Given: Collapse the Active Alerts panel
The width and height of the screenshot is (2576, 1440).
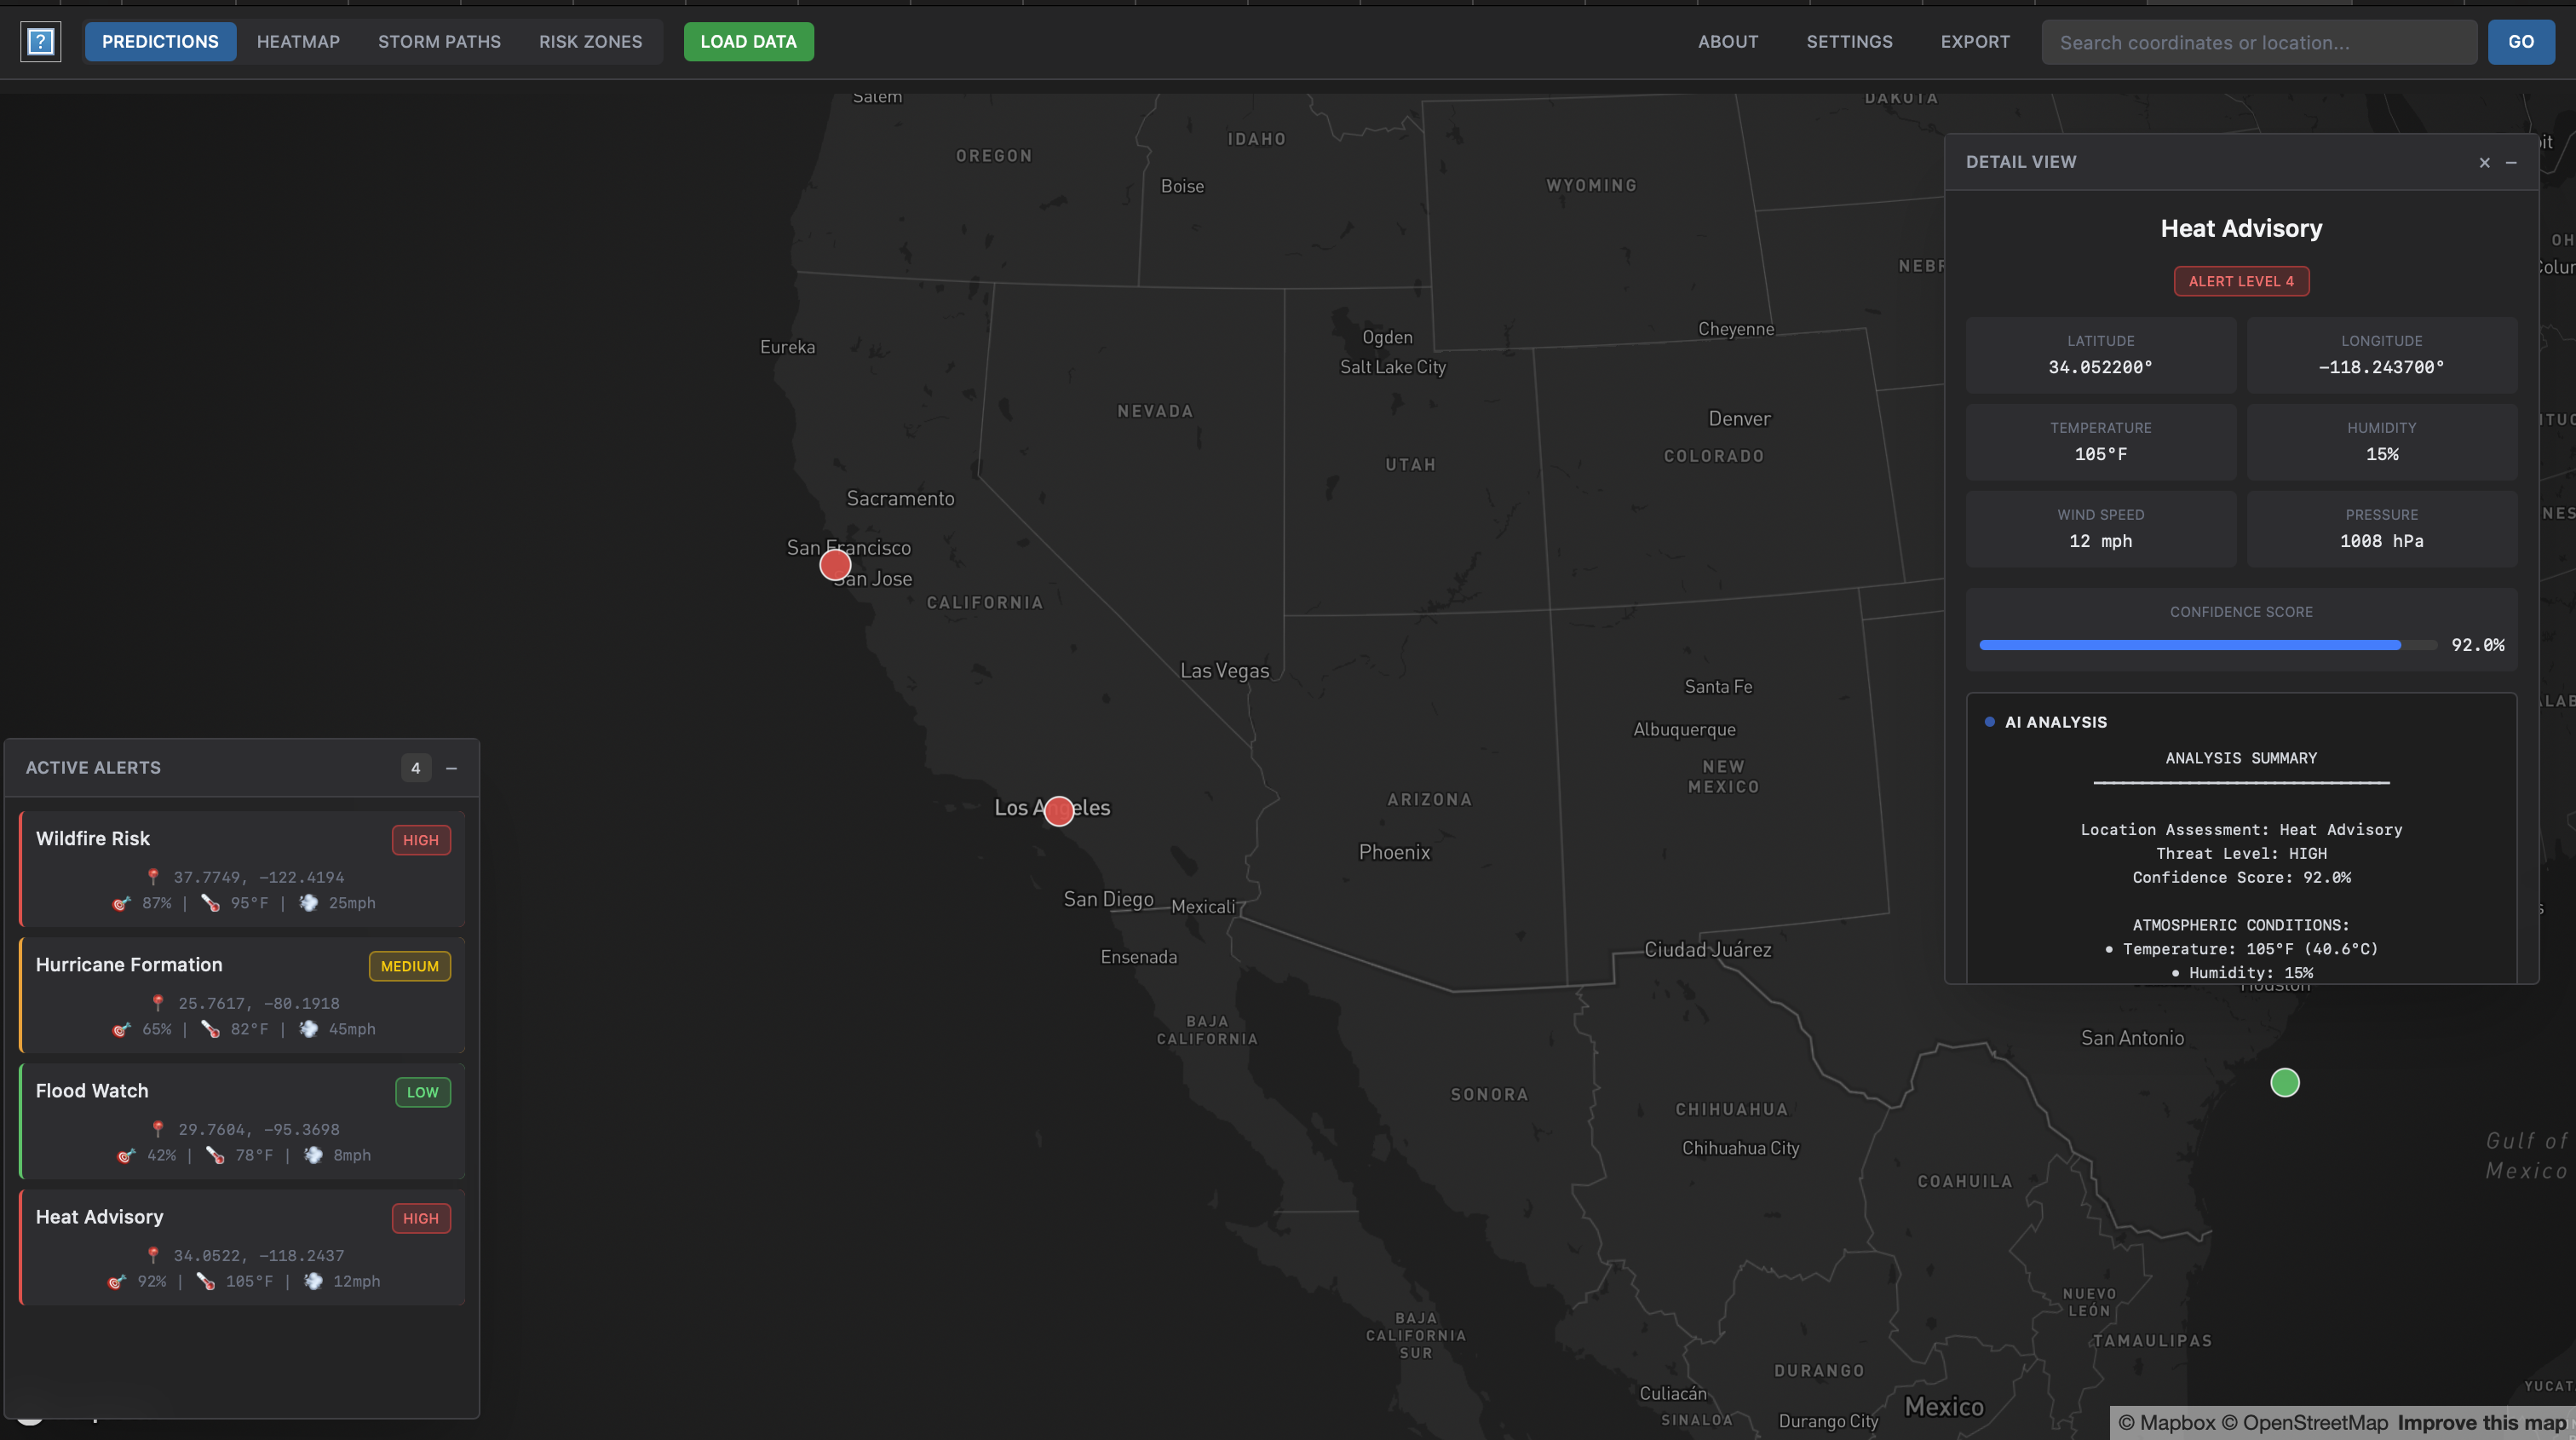Looking at the screenshot, I should [x=451, y=768].
